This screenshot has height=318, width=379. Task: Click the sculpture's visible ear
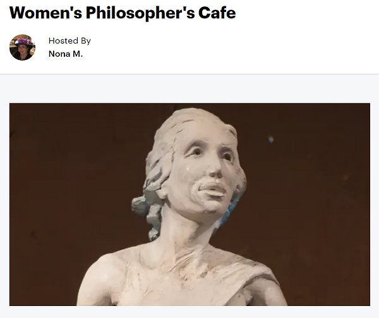(162, 192)
